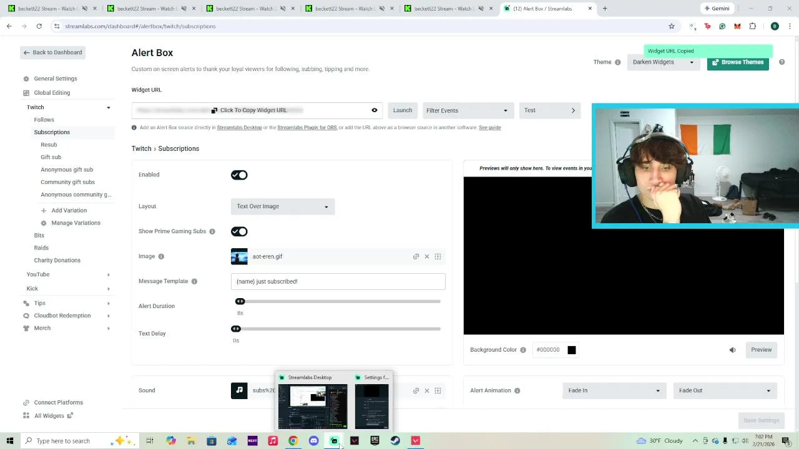
Task: Open Google Chrome from the taskbar
Action: pyautogui.click(x=293, y=441)
